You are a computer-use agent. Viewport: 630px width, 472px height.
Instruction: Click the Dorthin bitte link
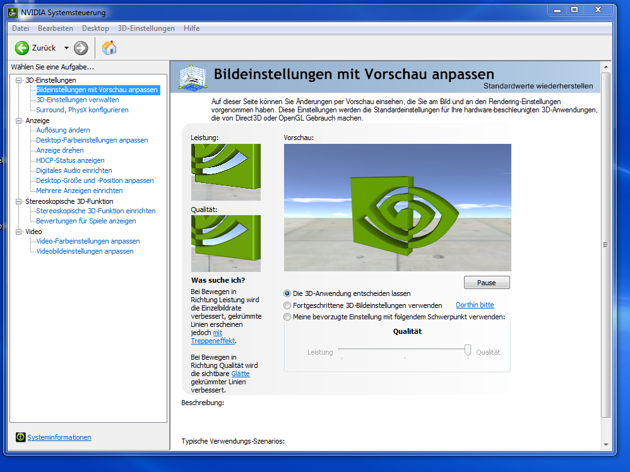pyautogui.click(x=475, y=305)
